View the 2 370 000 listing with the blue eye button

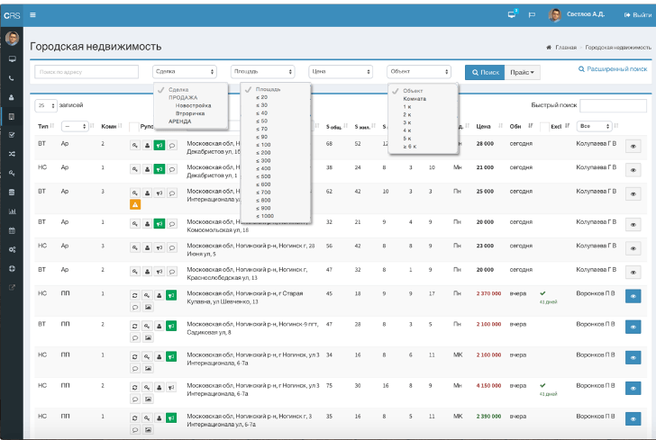633,296
